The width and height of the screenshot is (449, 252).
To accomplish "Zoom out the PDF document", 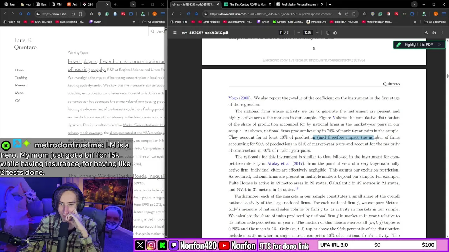I will coord(299,33).
